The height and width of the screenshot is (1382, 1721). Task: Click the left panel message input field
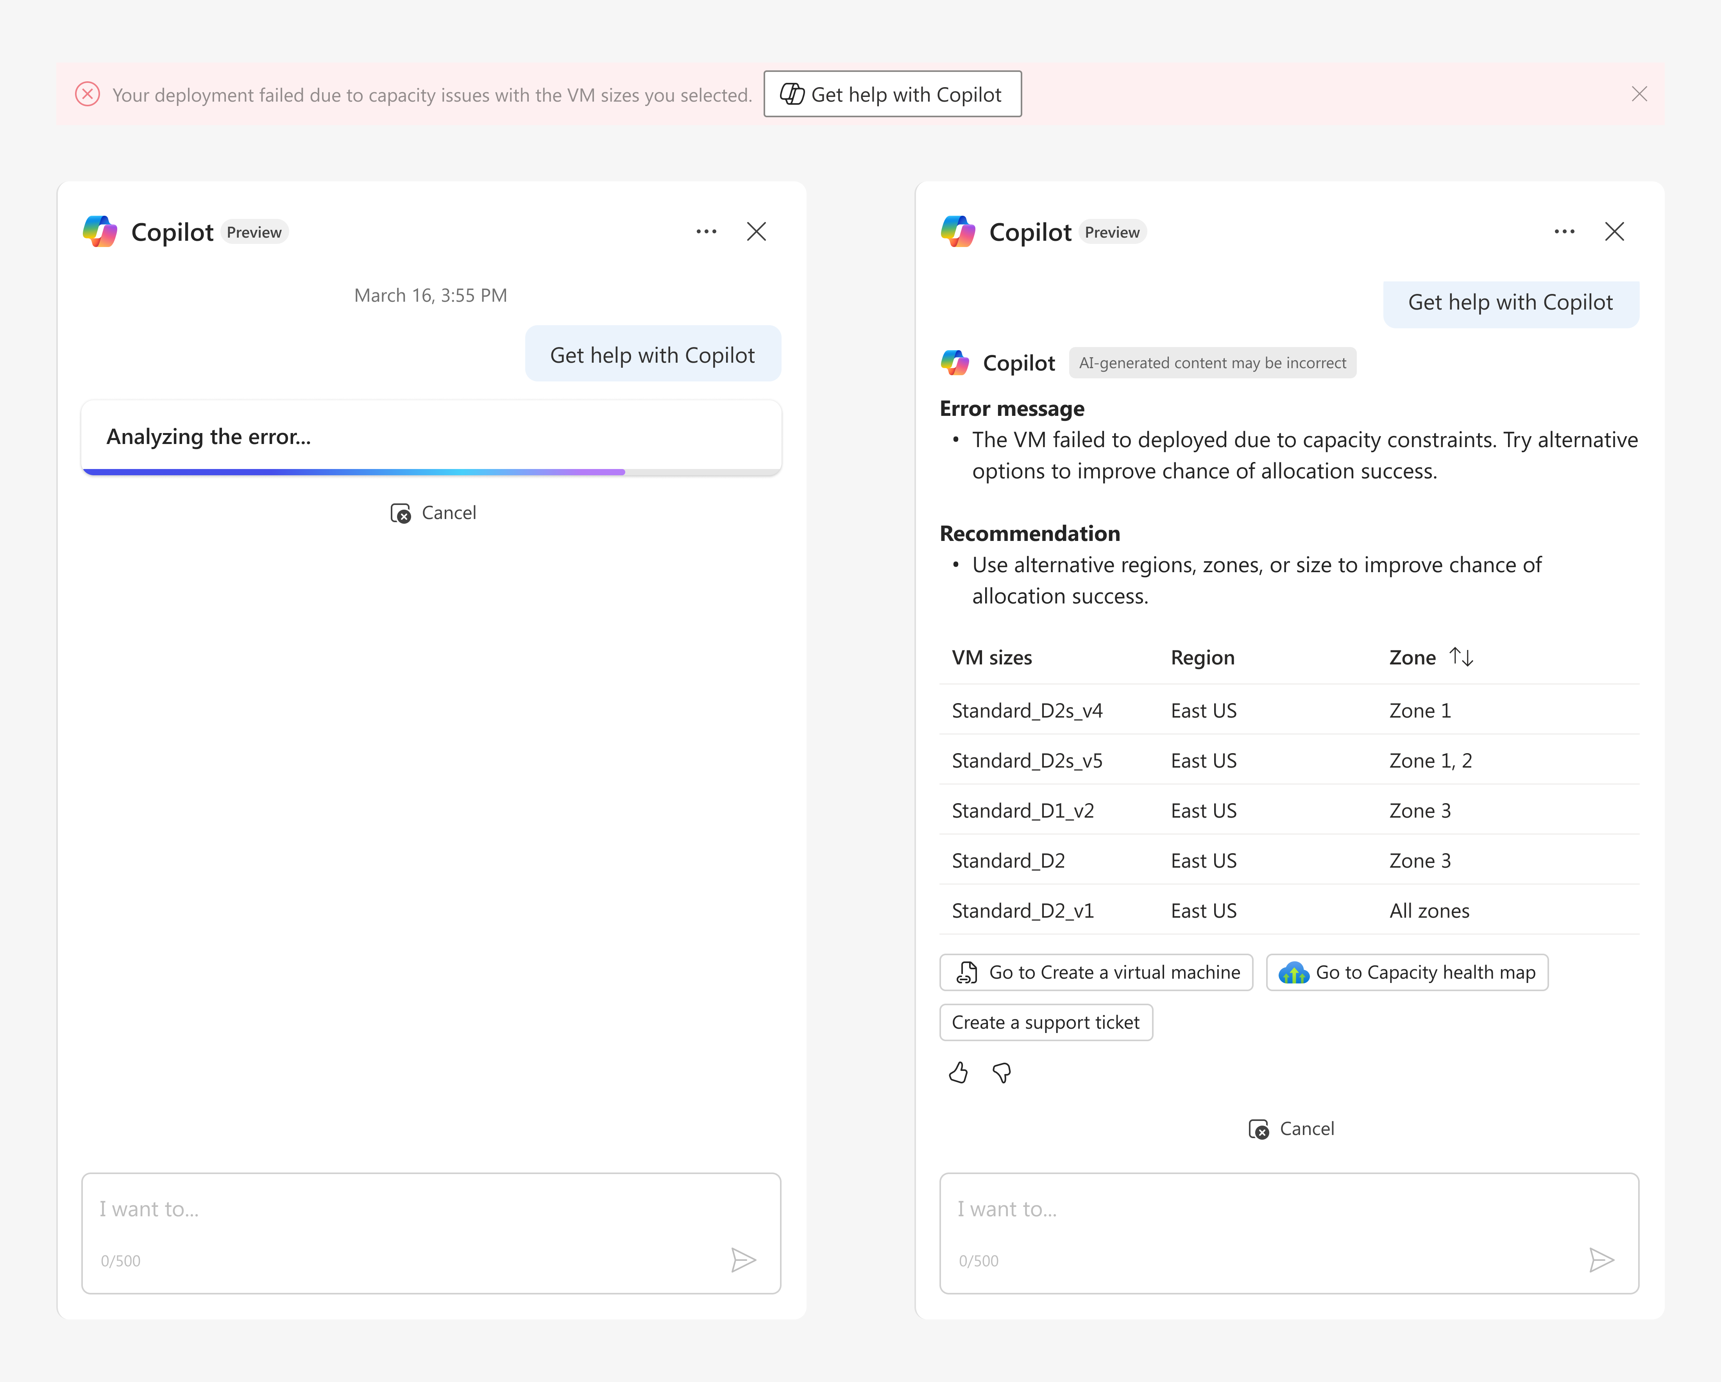pyautogui.click(x=431, y=1233)
